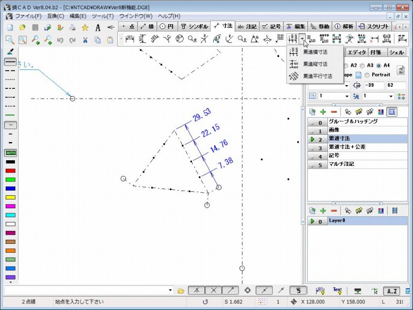
Task: Switch to the 編集 tab
Action: coord(295,26)
